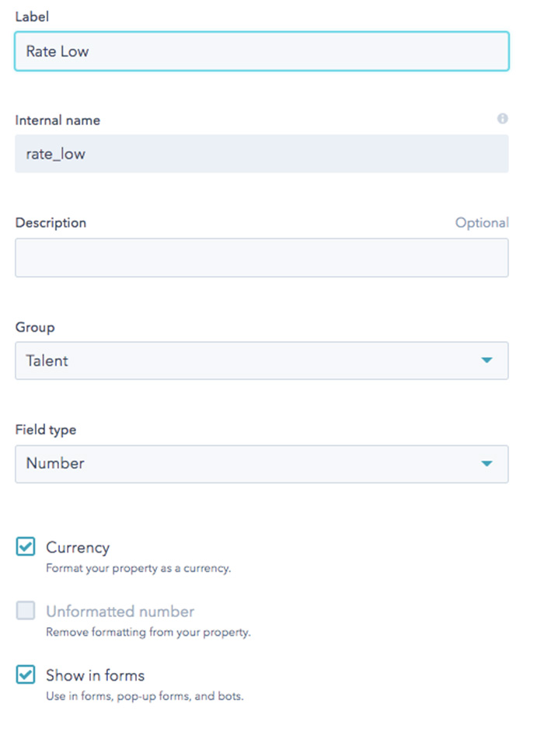The image size is (544, 732).
Task: Click the Currency label text
Action: 78,548
